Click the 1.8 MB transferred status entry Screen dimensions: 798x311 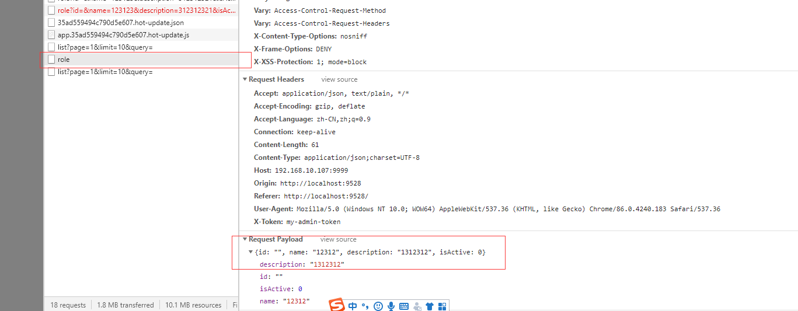126,305
